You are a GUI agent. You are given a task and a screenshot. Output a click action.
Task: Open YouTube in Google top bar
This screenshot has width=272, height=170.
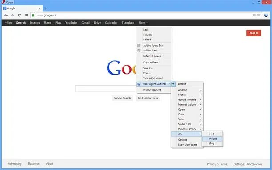click(71, 23)
